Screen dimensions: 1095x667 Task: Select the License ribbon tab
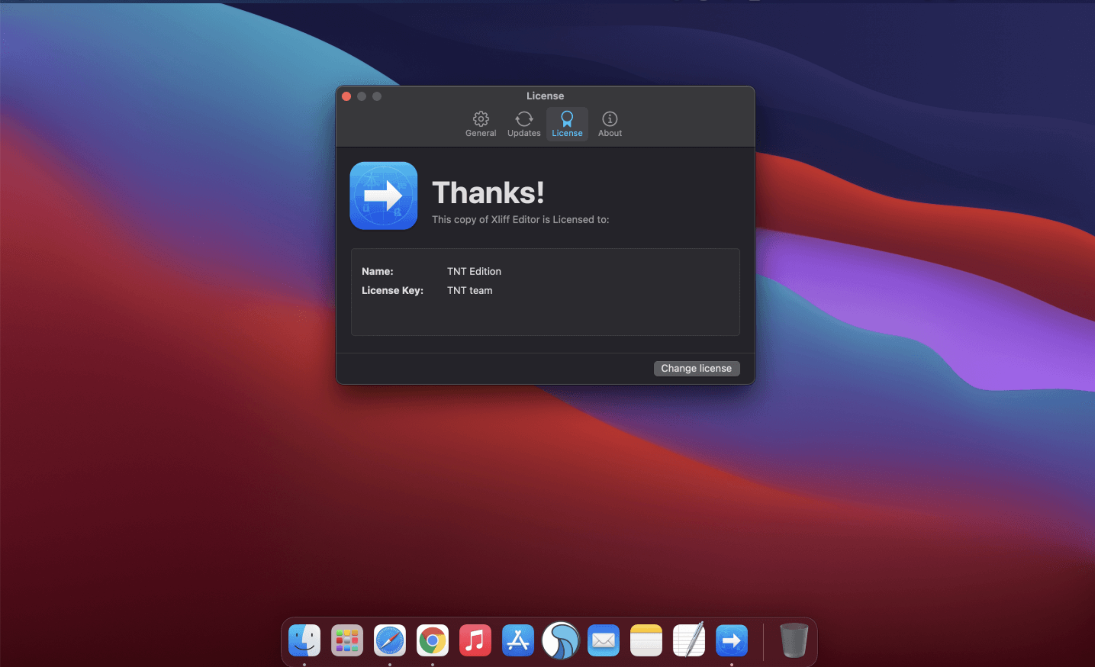[x=567, y=124]
